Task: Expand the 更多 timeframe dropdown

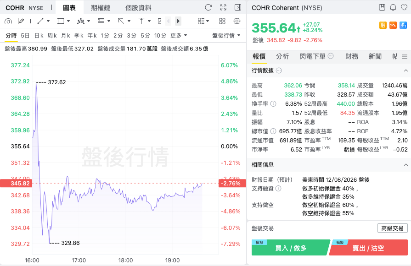Action: click(179, 36)
